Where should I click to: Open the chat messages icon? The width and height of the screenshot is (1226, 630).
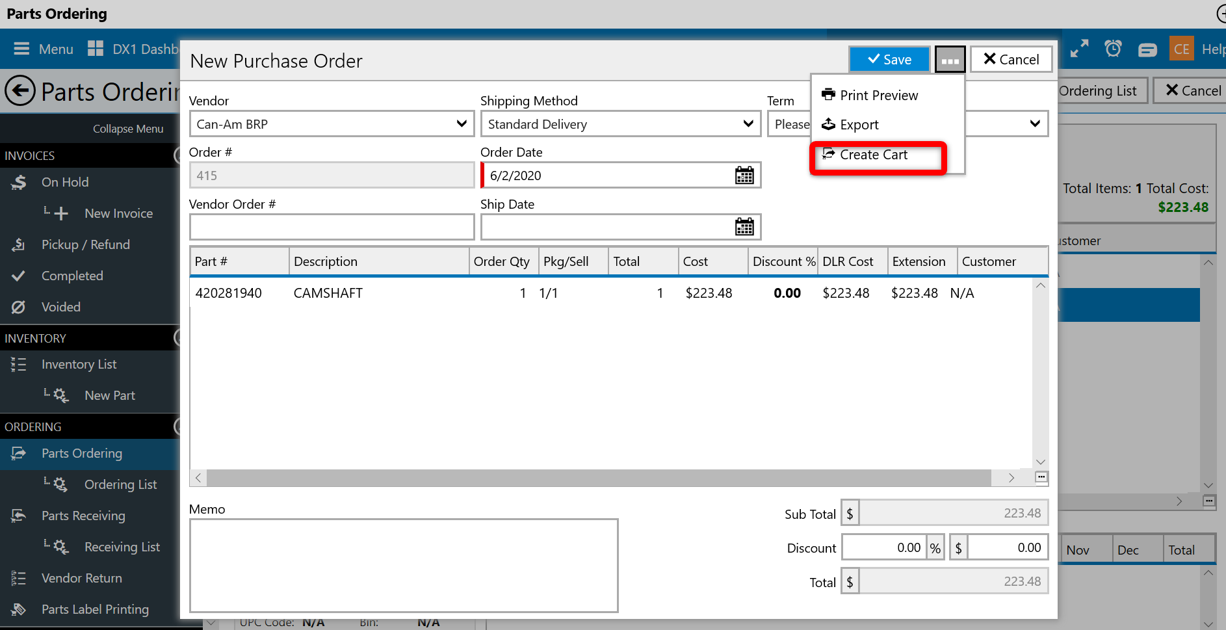point(1147,49)
